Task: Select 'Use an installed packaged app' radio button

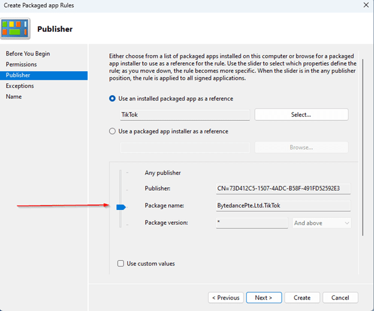Action: click(113, 99)
